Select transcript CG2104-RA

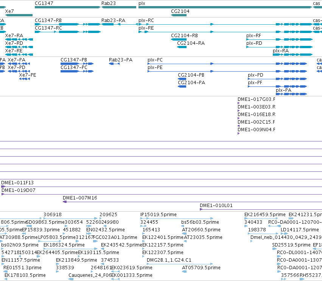tap(182, 47)
